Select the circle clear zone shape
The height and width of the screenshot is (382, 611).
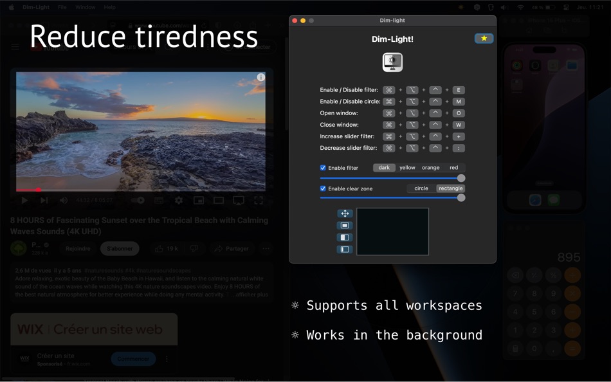point(421,188)
